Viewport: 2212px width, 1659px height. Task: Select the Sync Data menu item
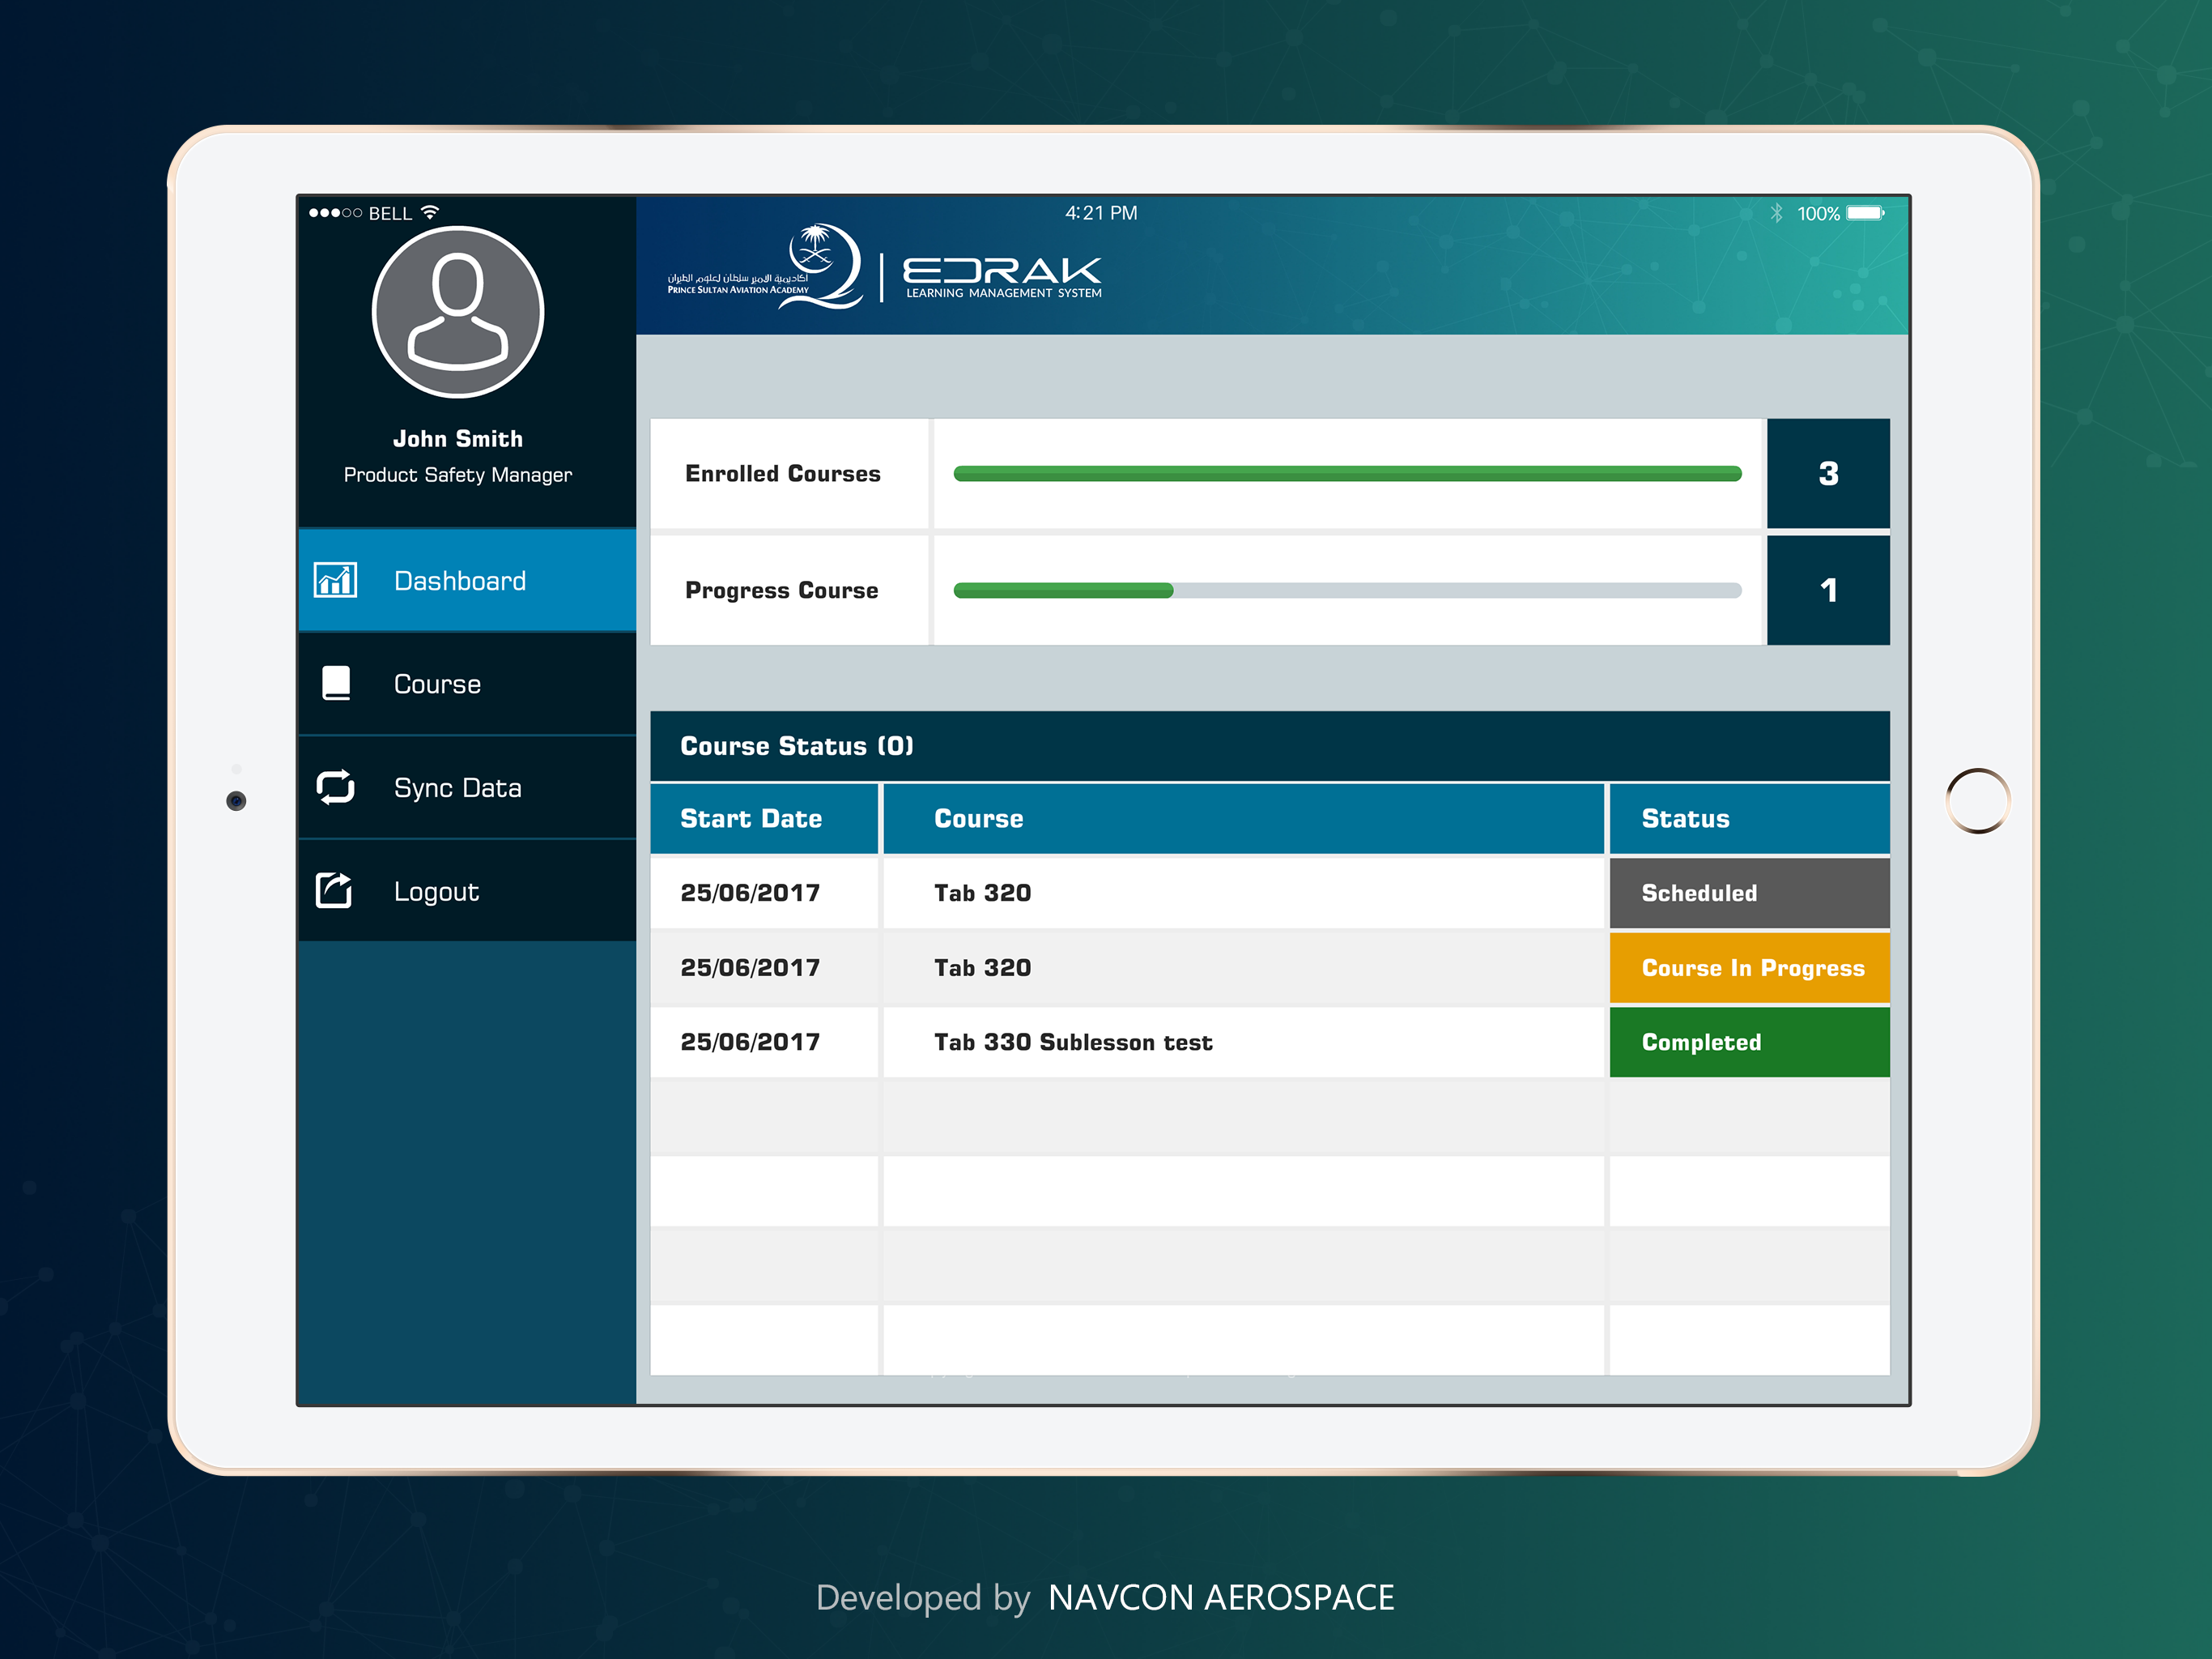[x=457, y=788]
